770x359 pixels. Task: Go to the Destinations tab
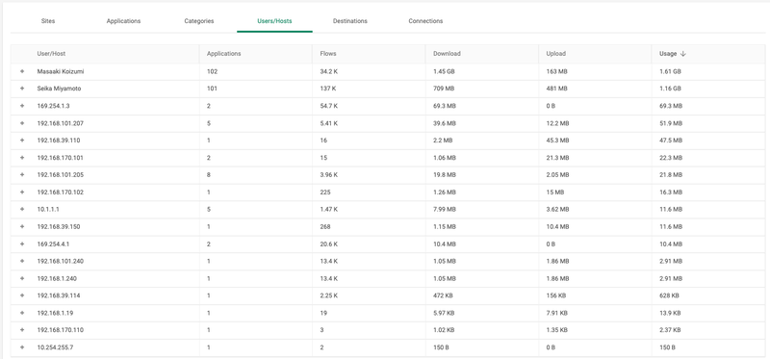(x=350, y=21)
